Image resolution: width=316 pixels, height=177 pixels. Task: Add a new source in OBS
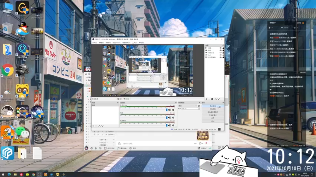[206, 99]
